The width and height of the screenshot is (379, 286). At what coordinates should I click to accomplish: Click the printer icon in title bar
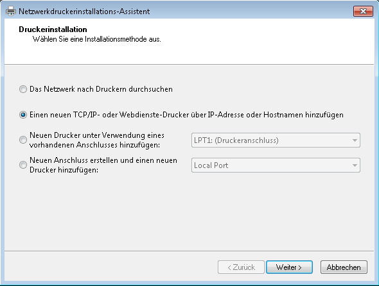[x=11, y=11]
